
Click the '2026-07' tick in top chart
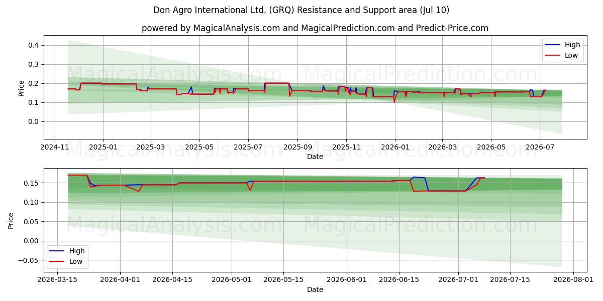tap(540, 147)
